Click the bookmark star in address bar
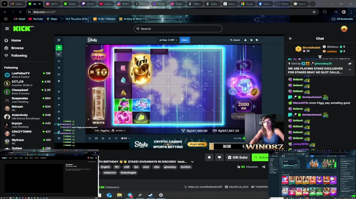This screenshot has height=199, width=356. pyautogui.click(x=314, y=12)
